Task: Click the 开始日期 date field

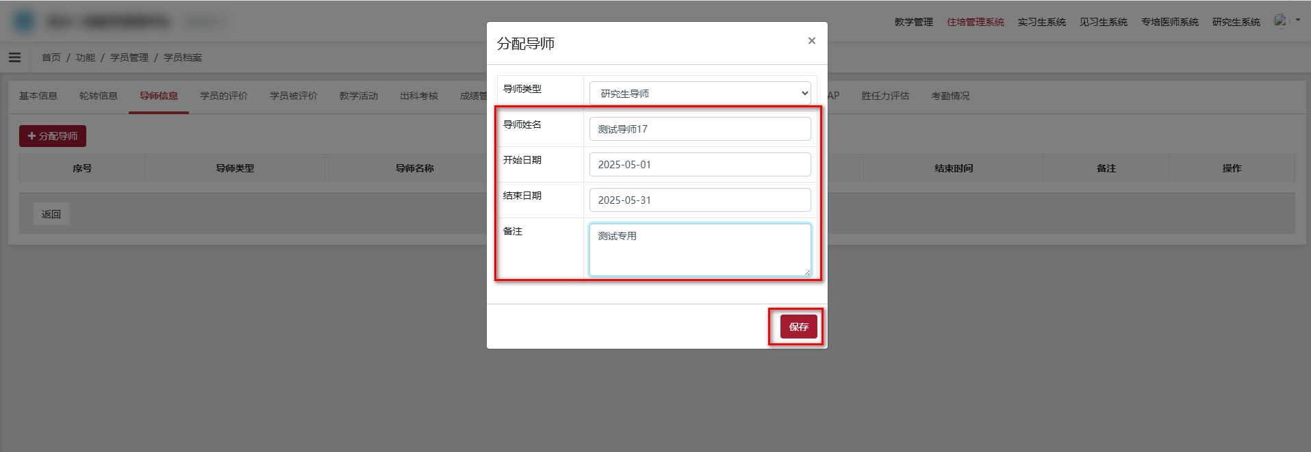Action: pos(700,165)
